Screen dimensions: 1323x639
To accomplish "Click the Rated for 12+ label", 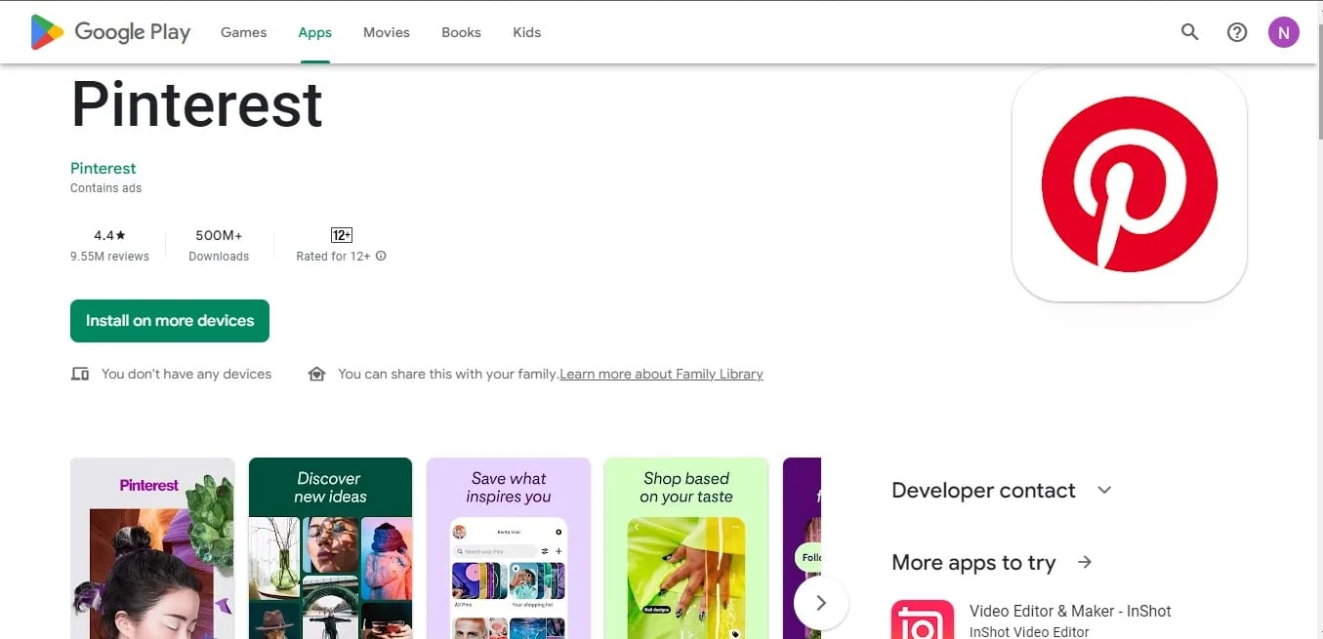I will tap(333, 257).
